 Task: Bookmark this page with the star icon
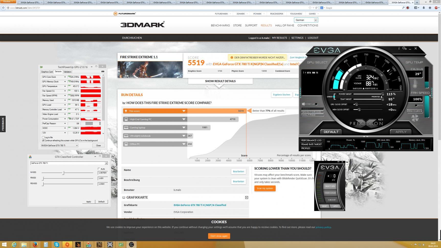[310, 8]
